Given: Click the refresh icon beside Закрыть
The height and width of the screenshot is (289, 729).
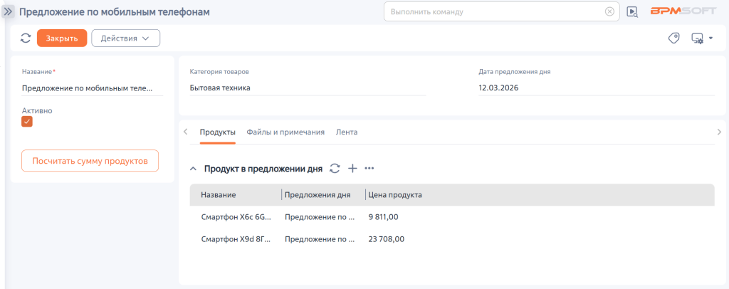Looking at the screenshot, I should [x=26, y=38].
